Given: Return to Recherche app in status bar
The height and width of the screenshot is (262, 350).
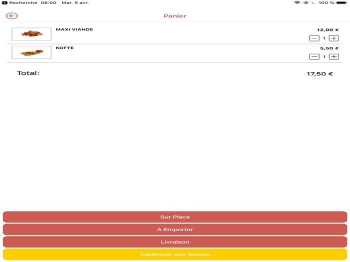Looking at the screenshot, I should [x=19, y=2].
